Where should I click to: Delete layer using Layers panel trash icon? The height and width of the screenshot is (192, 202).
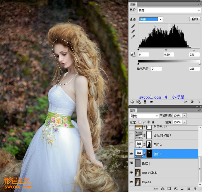(195, 189)
